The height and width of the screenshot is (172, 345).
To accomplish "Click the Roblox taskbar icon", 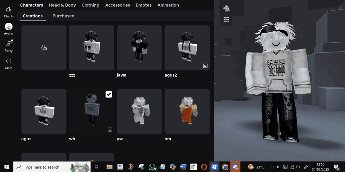I will [214, 167].
